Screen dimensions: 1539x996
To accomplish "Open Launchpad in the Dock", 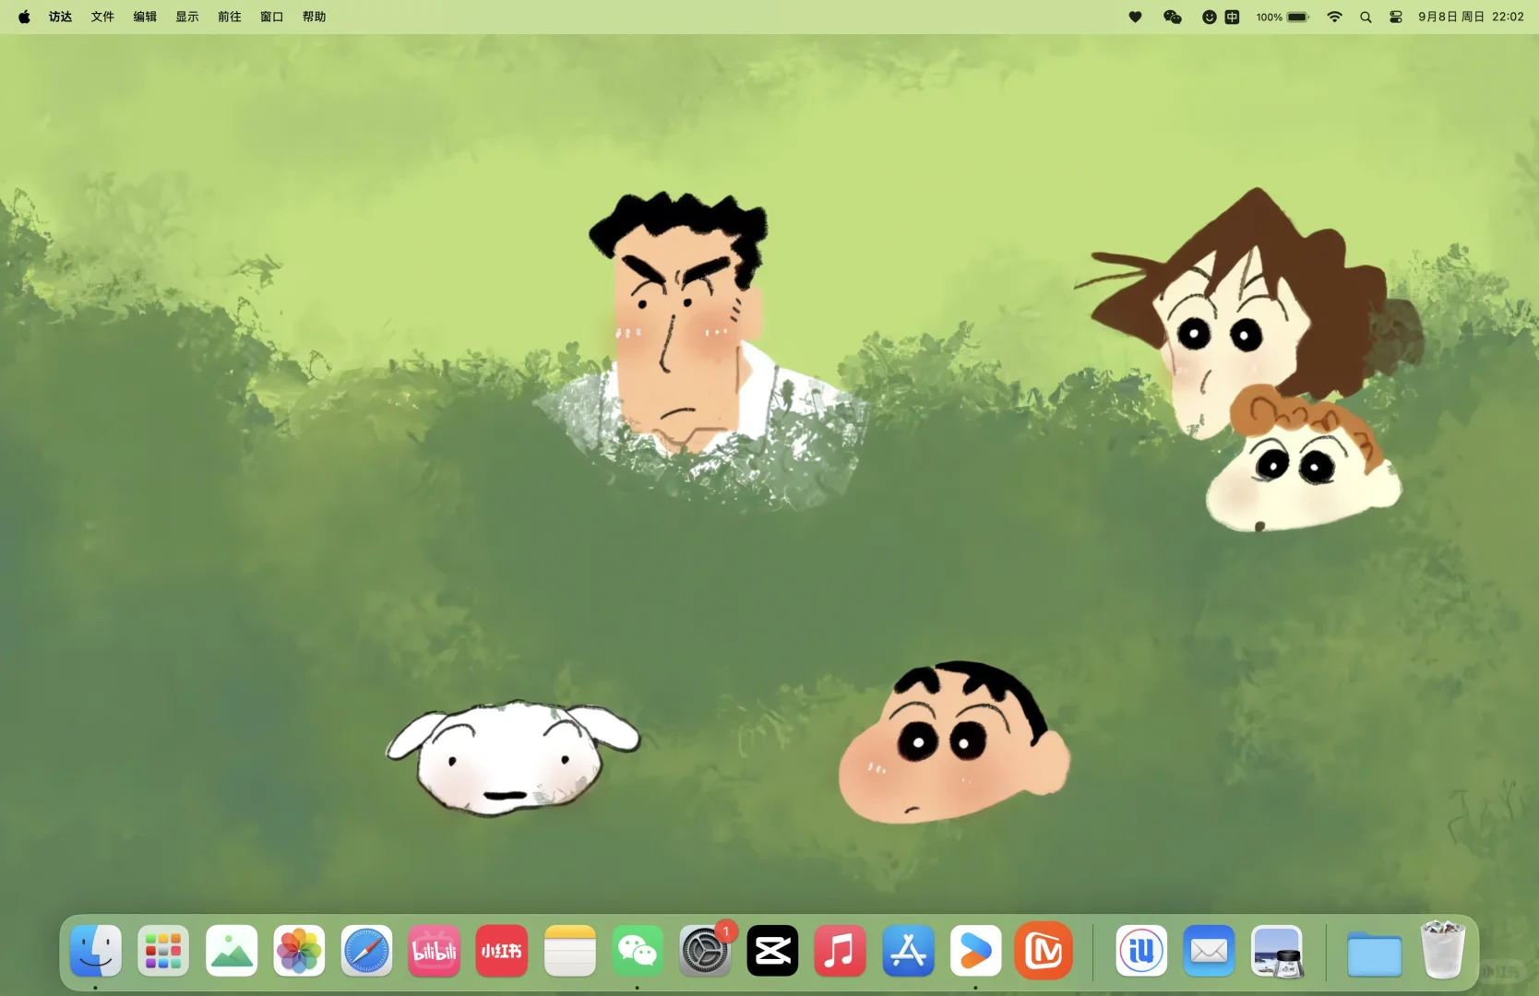I will (163, 951).
